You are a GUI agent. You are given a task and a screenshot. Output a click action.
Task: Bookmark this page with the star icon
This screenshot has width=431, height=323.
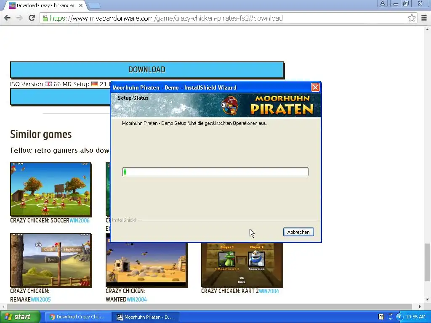click(x=412, y=18)
